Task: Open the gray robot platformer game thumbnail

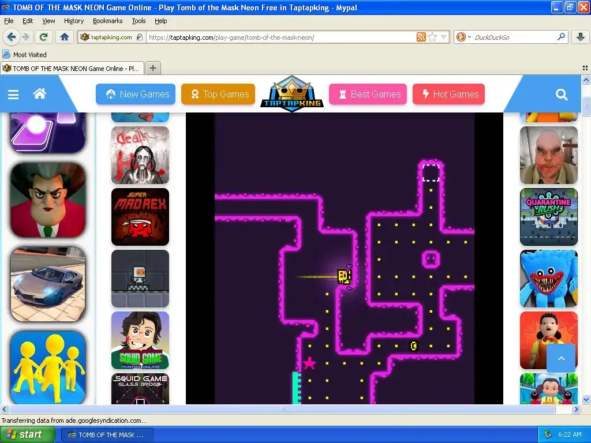Action: [x=140, y=279]
